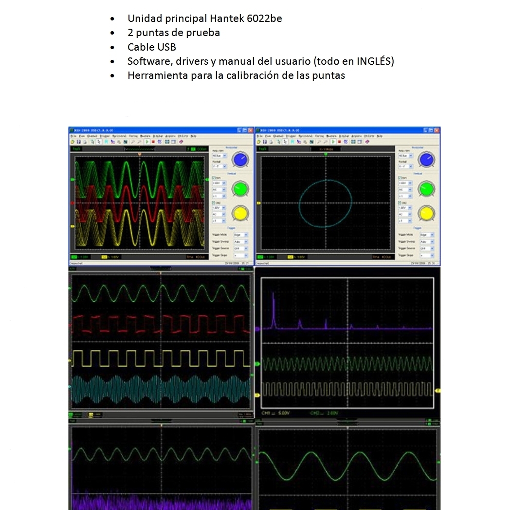Toggle the CH2 checkbox in the left window
The width and height of the screenshot is (510, 510).
tap(214, 202)
